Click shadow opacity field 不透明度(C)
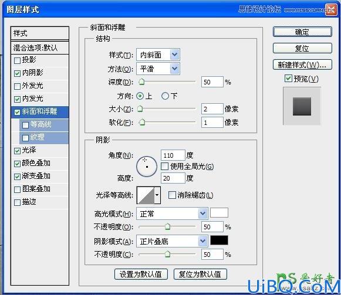Screen dimensions: 341x295 212,255
